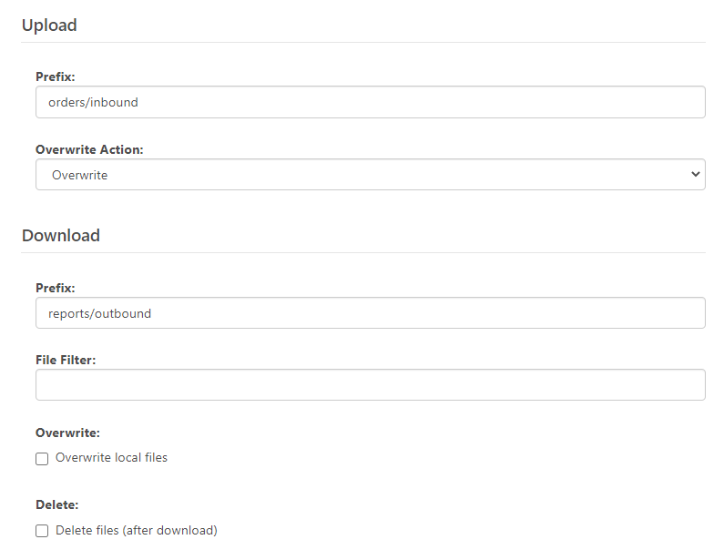
Task: Click the "Overwrite local files" label text
Action: (111, 457)
